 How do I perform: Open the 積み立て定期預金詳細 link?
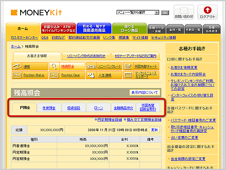pyautogui.click(x=144, y=120)
